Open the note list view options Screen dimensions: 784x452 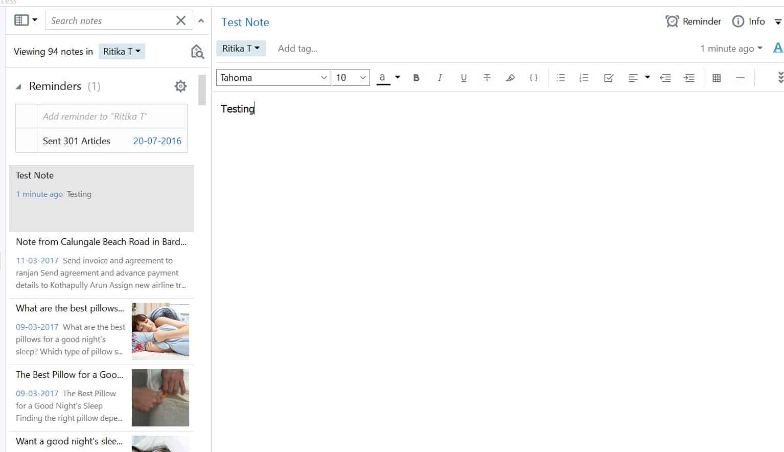click(26, 20)
